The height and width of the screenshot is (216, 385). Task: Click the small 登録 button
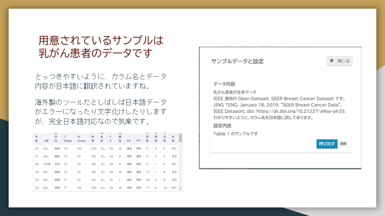pyautogui.click(x=343, y=144)
